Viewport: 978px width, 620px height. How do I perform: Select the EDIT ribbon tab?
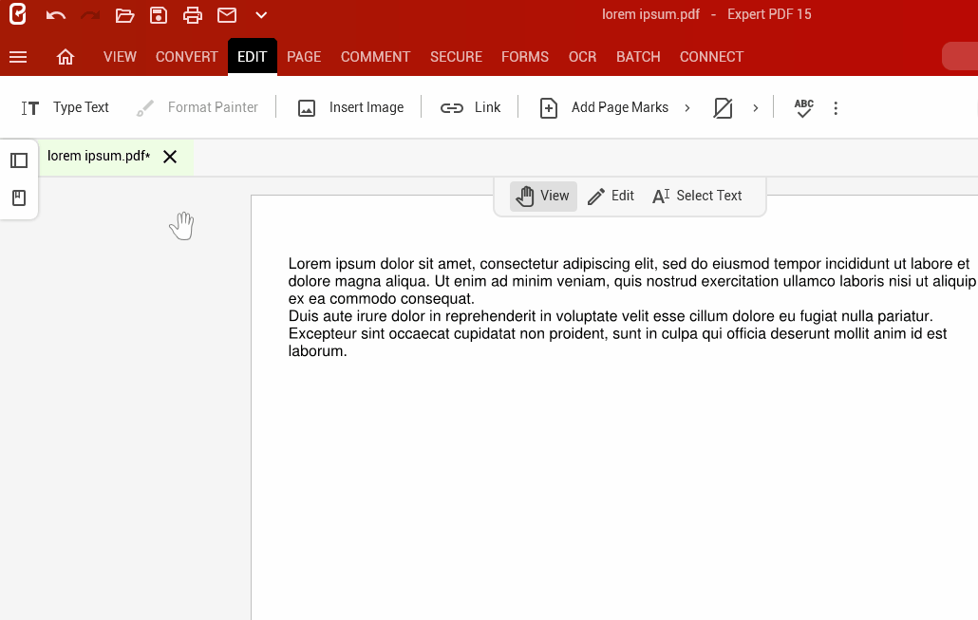252,57
